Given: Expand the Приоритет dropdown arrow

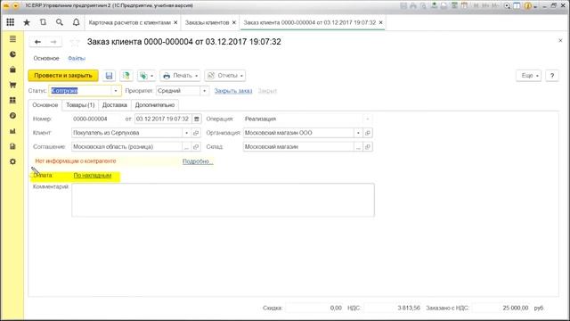Looking at the screenshot, I should tap(204, 91).
